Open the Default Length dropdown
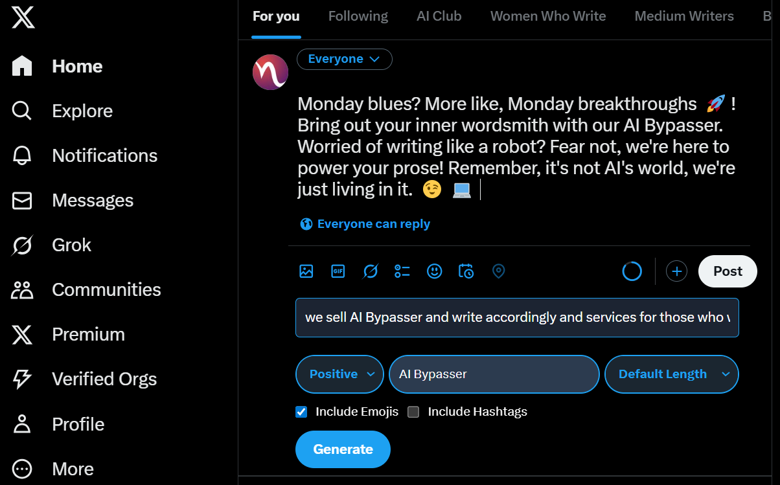This screenshot has height=485, width=780. [671, 374]
